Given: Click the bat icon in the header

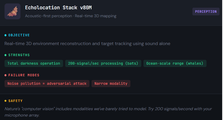Looking at the screenshot, I should point(13,11).
